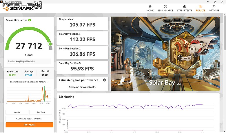
Task: Click the Graphics test 105.37 FPS value
Action: pyautogui.click(x=82, y=25)
